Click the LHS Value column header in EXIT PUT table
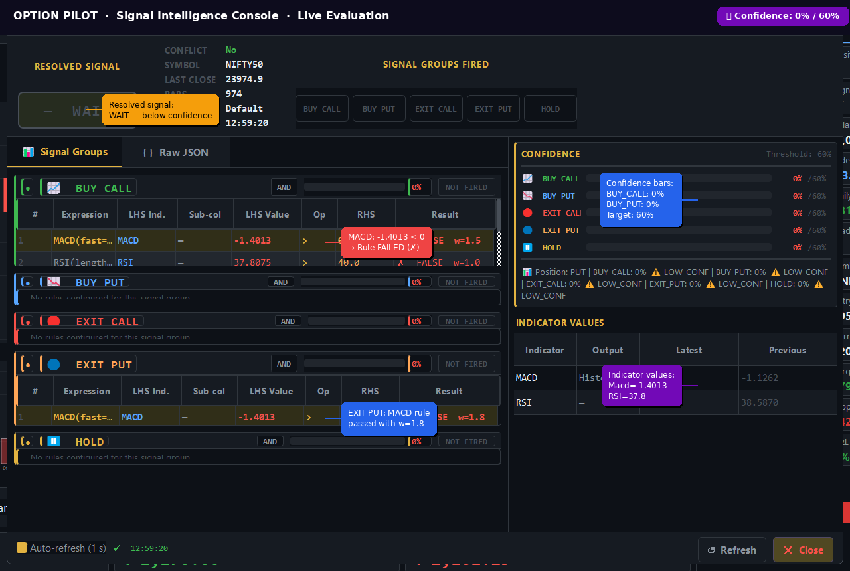This screenshot has height=571, width=850. [x=272, y=391]
